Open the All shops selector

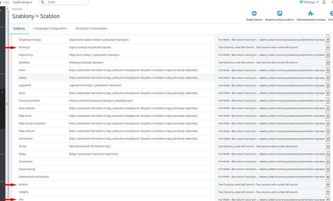pos(311,2)
